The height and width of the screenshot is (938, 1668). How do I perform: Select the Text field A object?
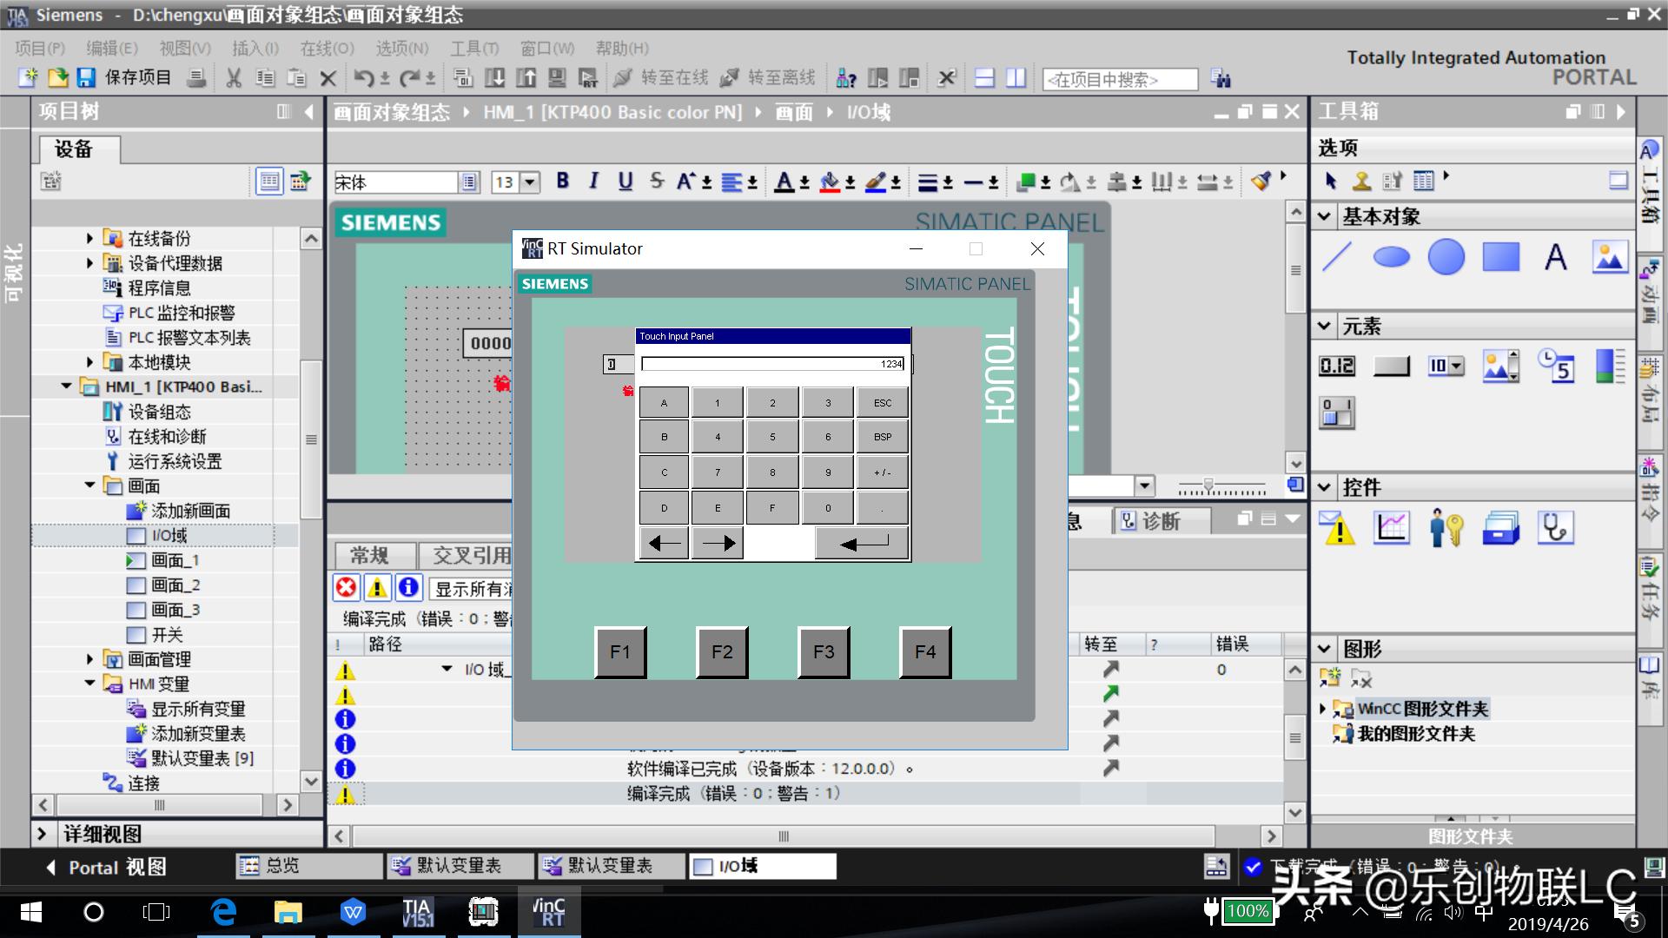pos(1555,257)
